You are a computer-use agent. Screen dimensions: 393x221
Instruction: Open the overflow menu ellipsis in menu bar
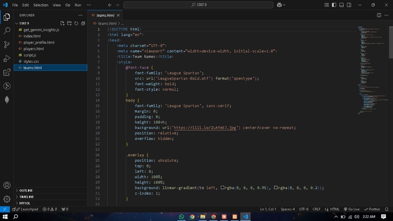pyautogui.click(x=89, y=5)
